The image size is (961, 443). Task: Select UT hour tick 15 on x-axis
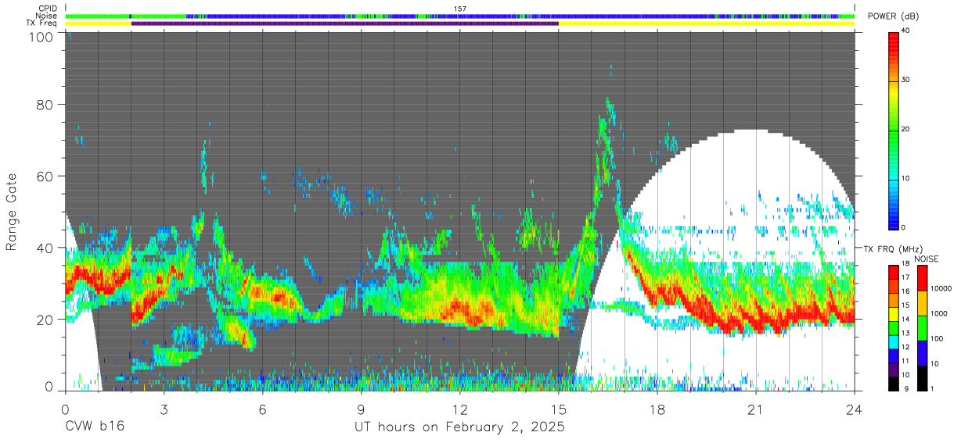point(558,409)
